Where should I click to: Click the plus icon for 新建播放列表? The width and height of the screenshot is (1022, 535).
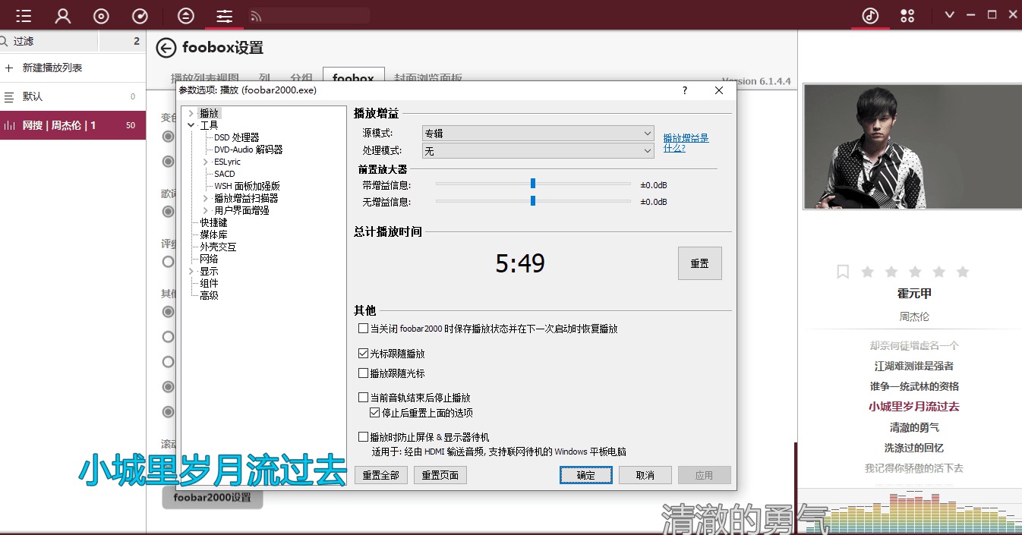[x=9, y=68]
